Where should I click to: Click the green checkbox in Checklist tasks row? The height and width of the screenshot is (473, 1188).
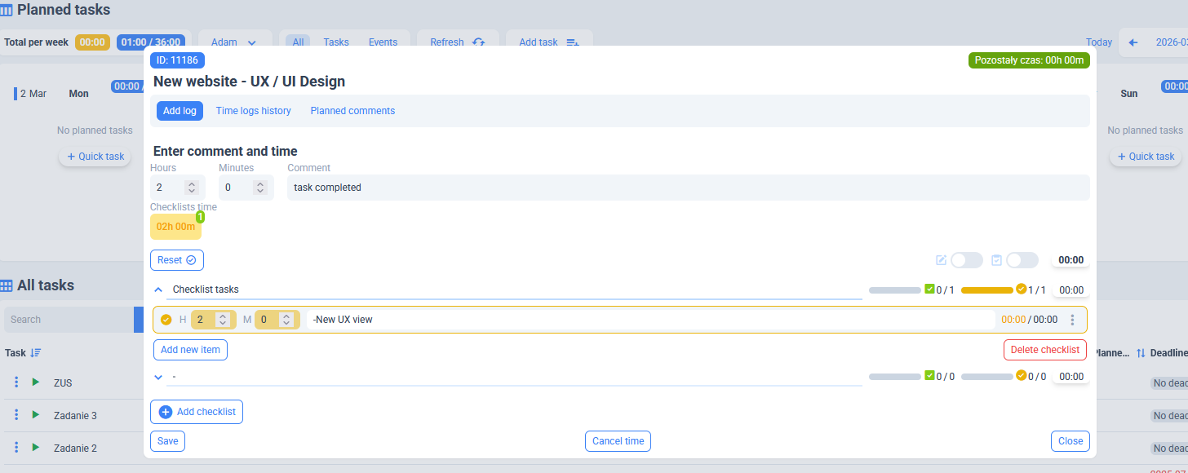click(929, 289)
